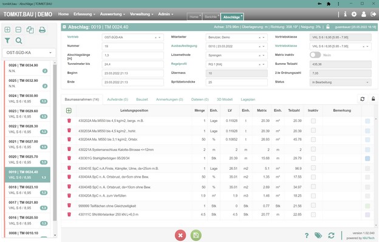Switch to the Aufwände tab
The image size is (379, 242).
point(117,99)
